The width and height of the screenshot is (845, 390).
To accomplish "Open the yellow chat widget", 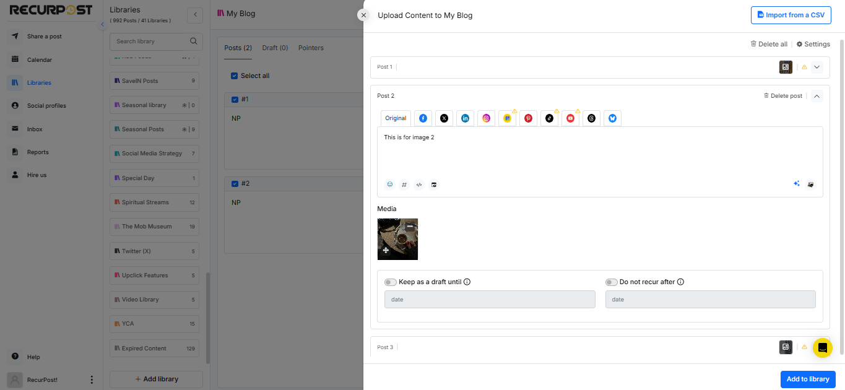I will coord(823,348).
